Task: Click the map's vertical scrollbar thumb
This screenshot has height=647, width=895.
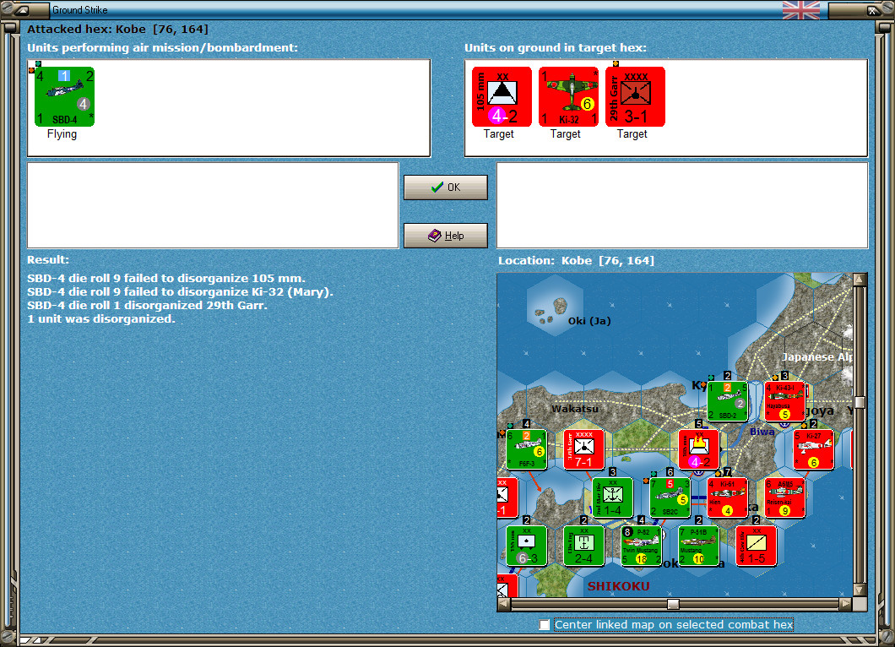Action: 860,402
